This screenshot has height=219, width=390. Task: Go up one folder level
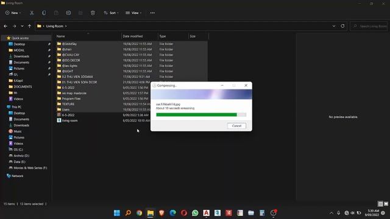[30, 26]
